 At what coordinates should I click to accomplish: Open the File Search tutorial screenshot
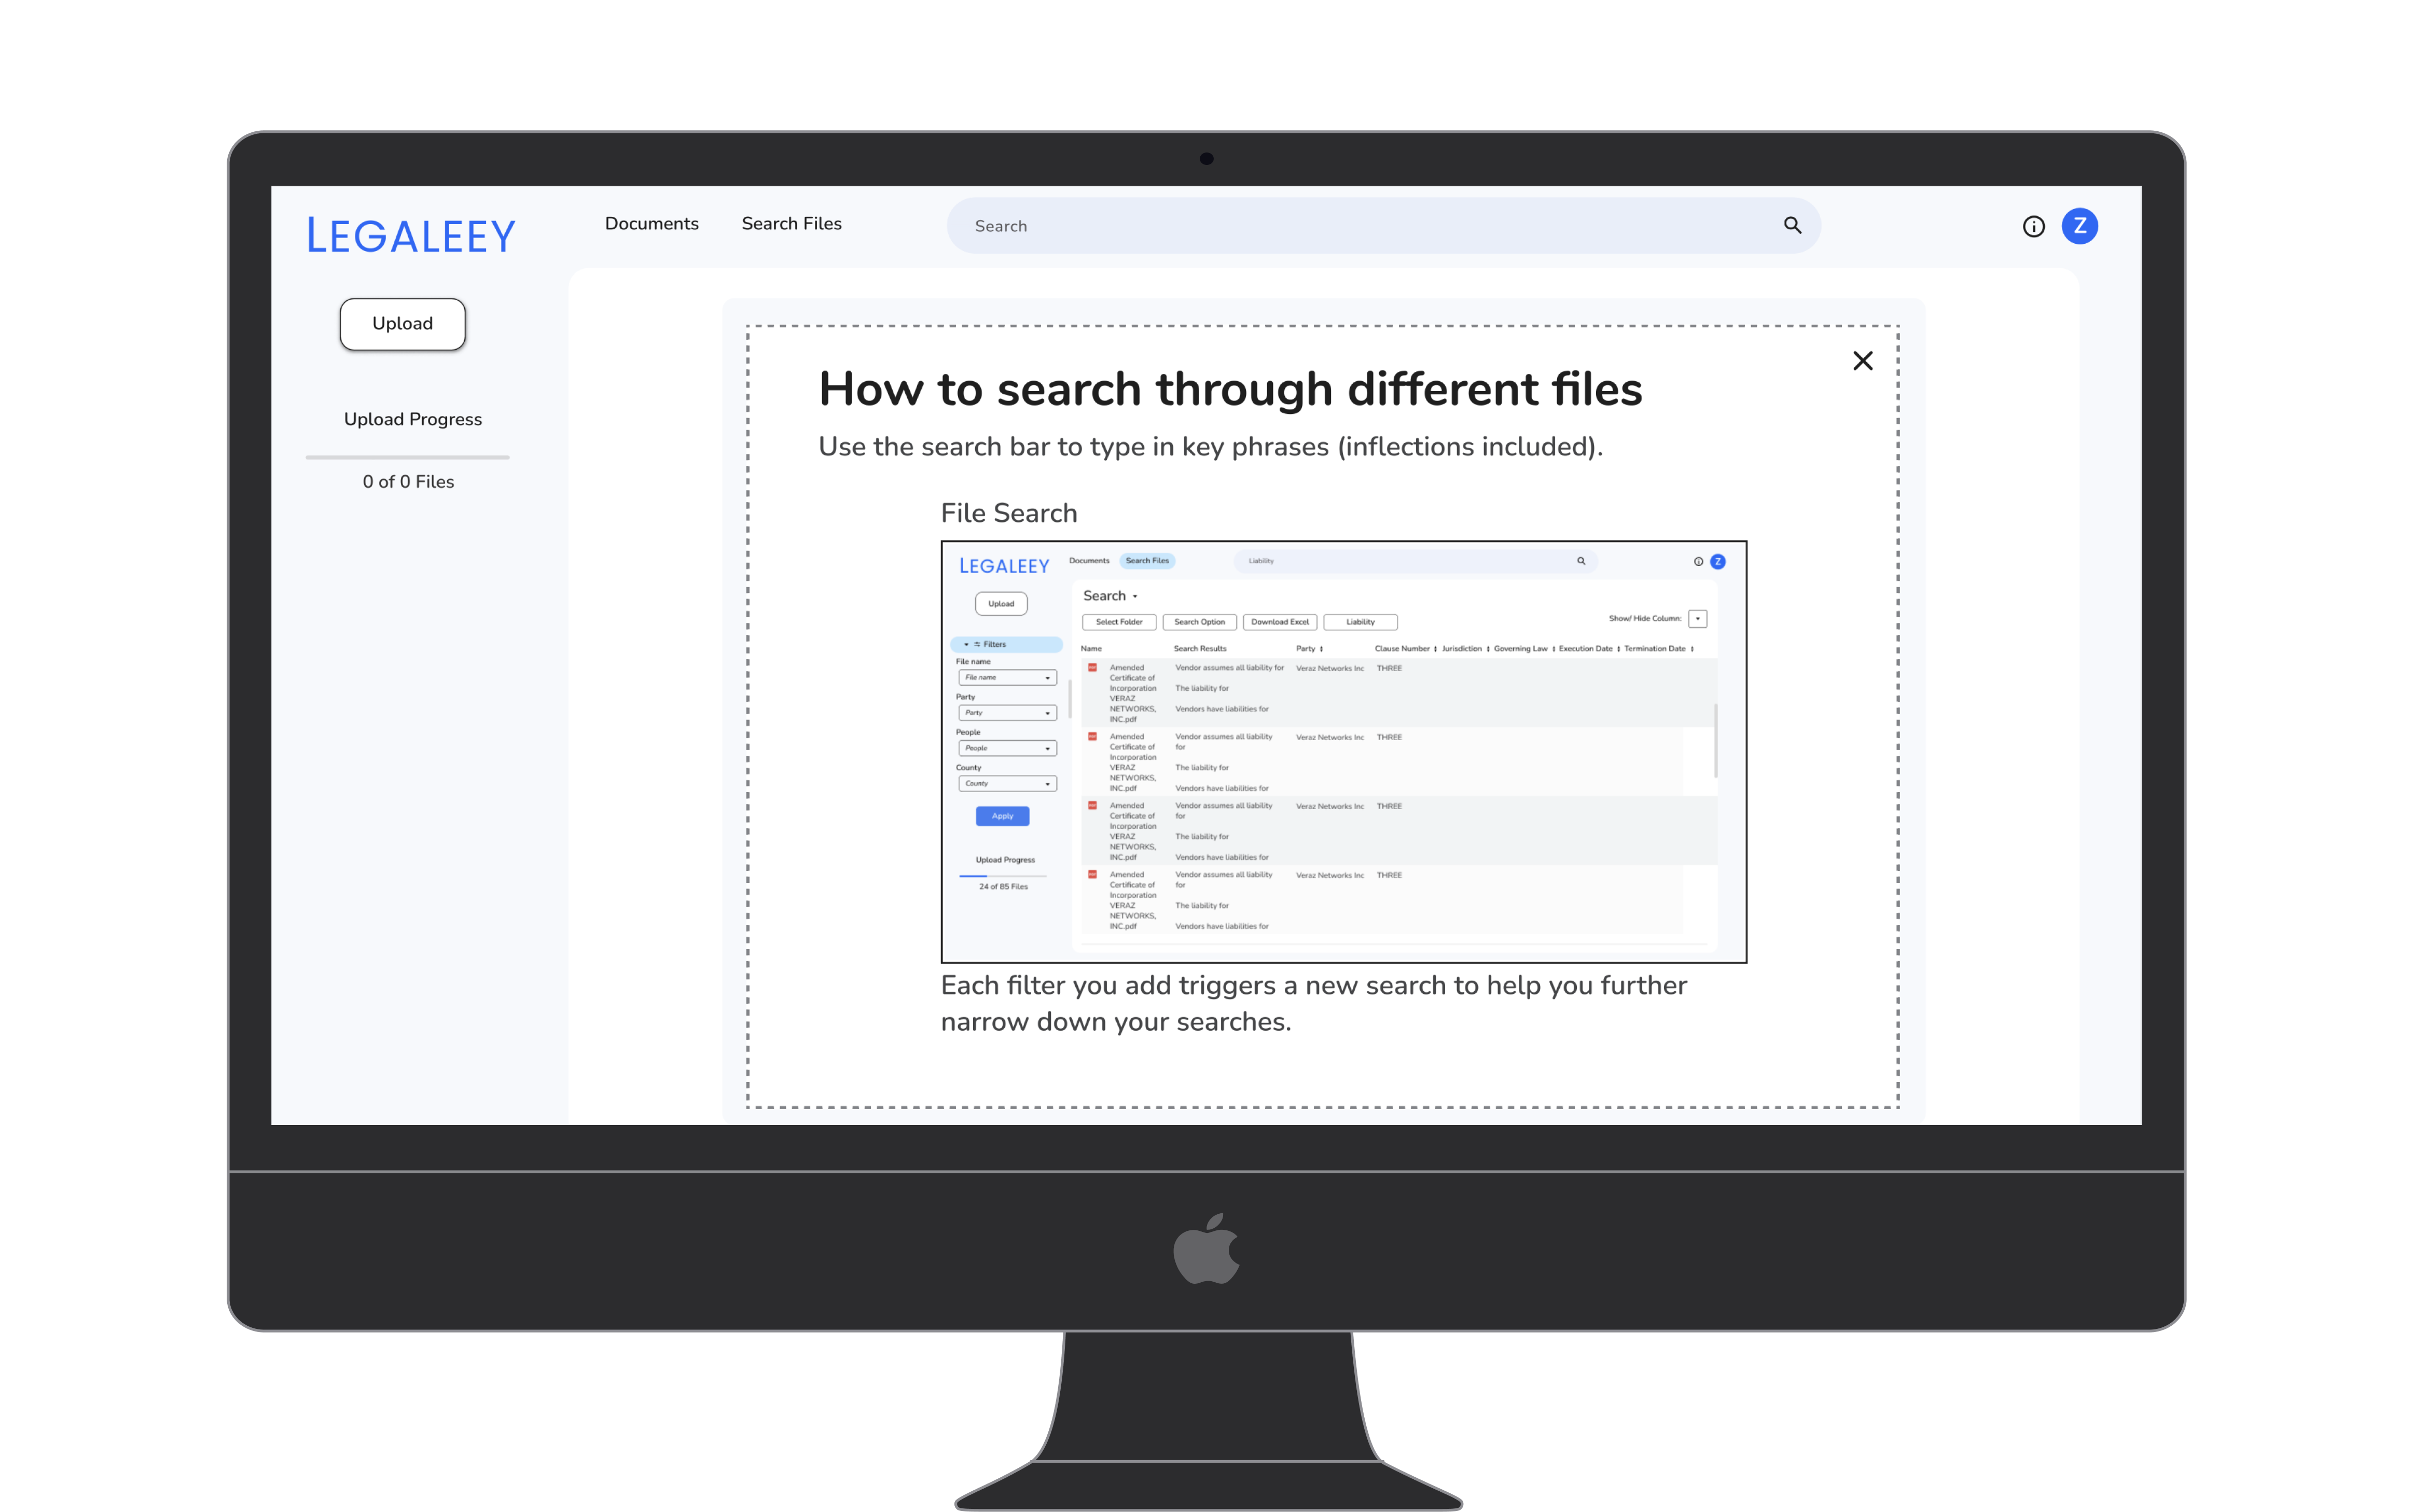pos(1344,752)
